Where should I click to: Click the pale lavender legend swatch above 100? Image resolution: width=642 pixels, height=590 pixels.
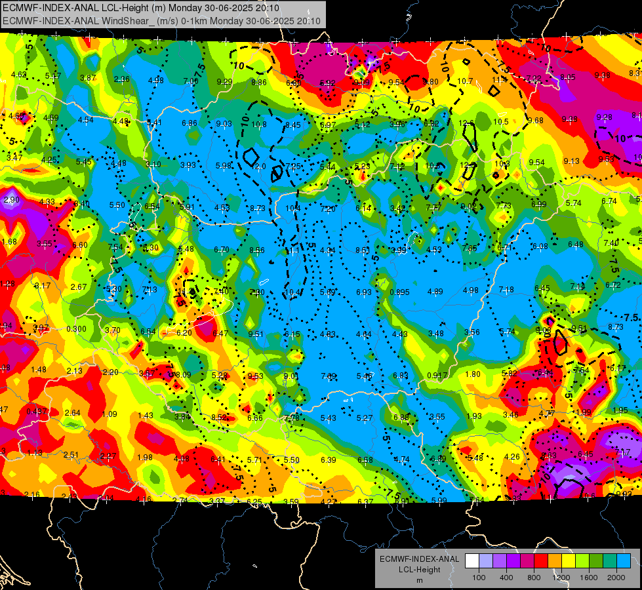point(486,561)
